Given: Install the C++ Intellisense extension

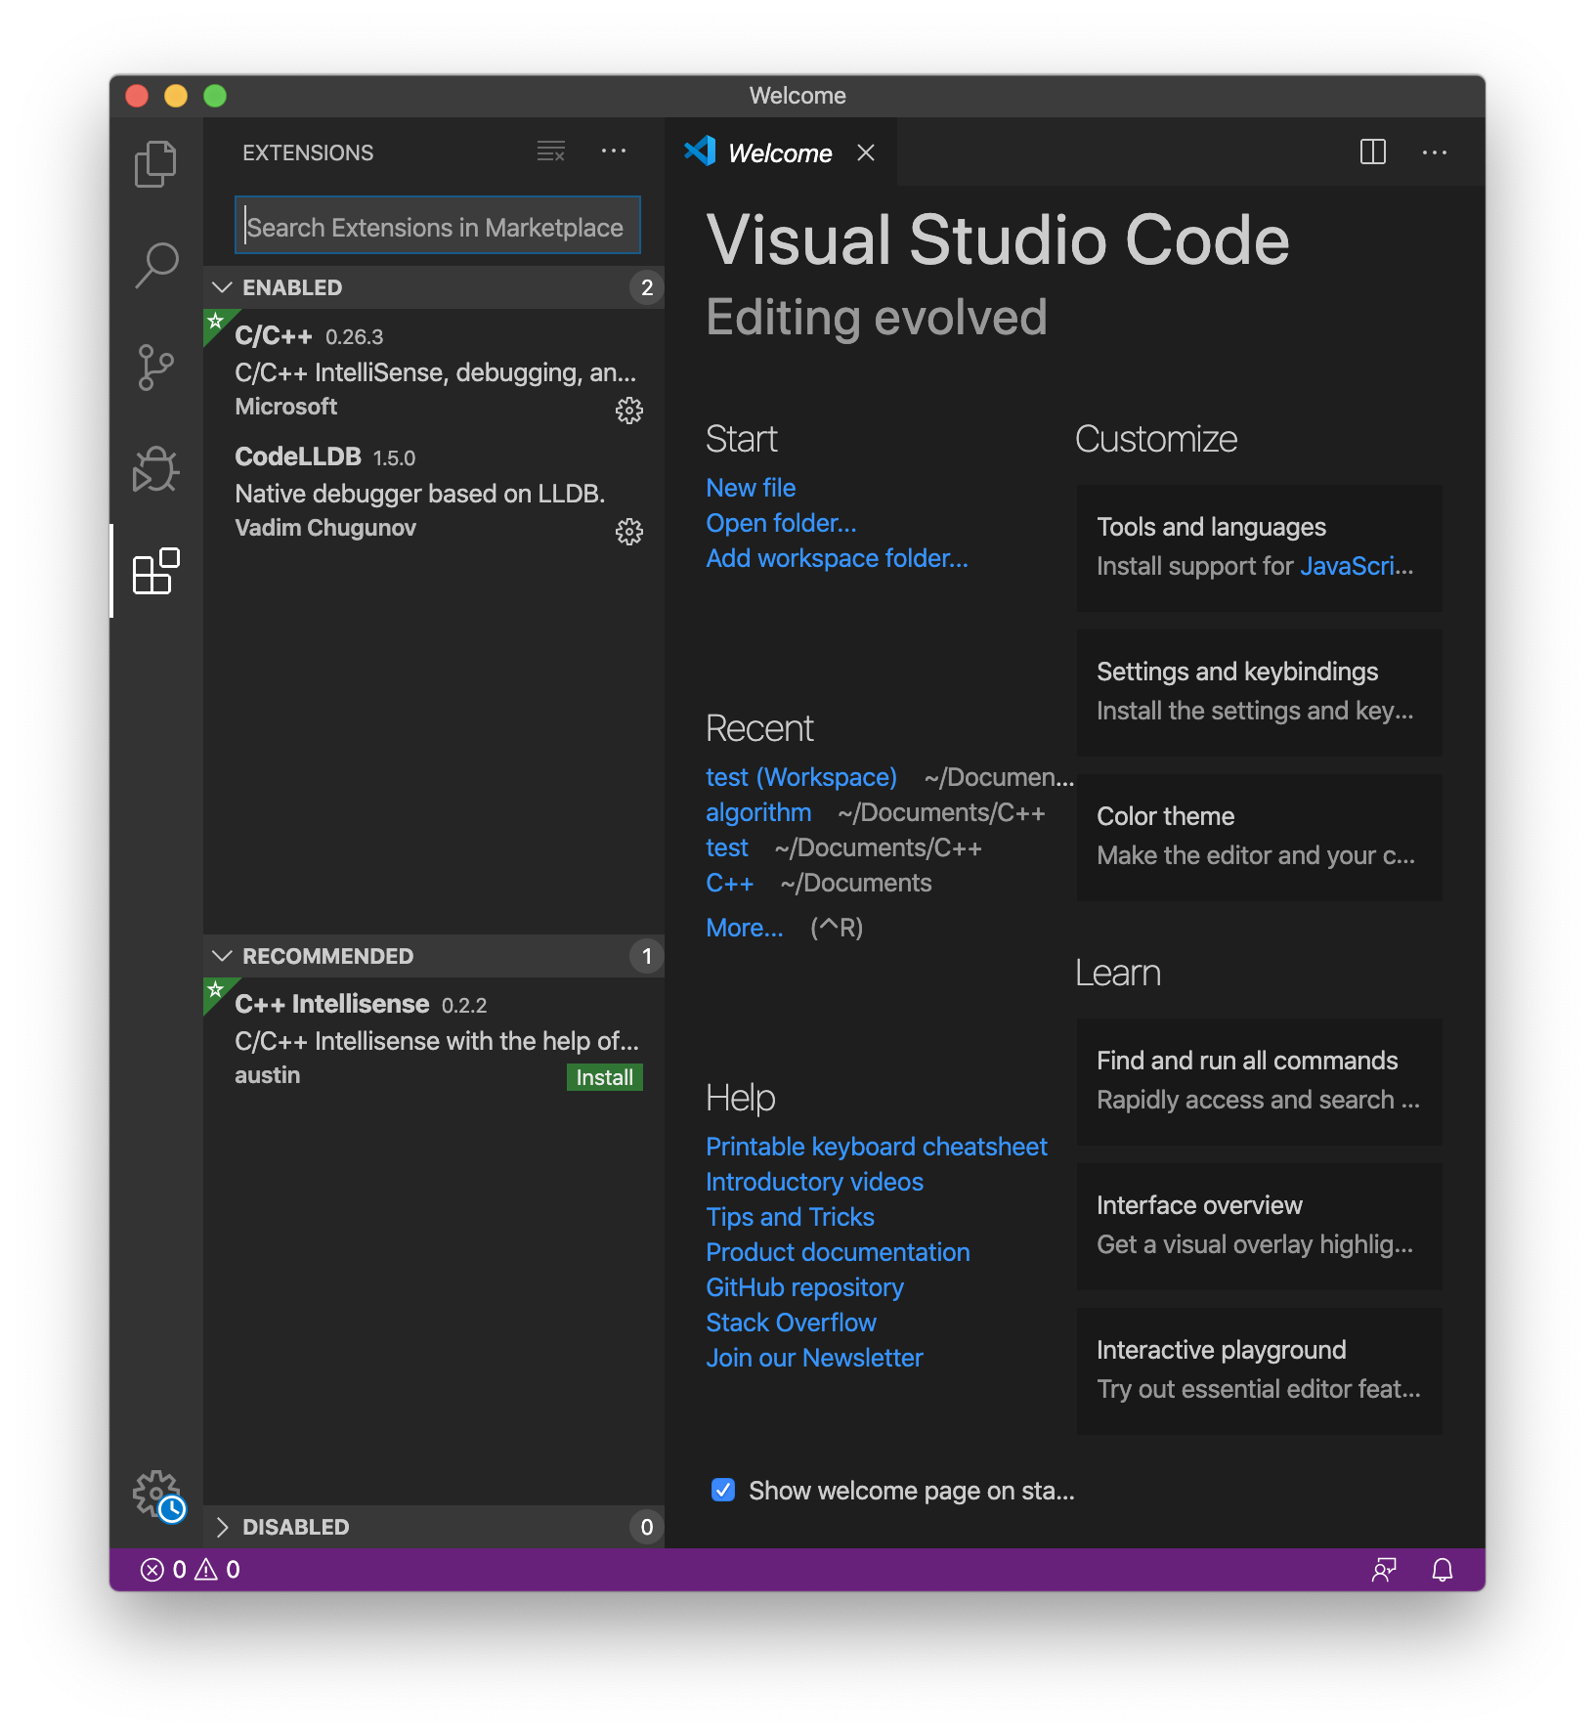Looking at the screenshot, I should [x=605, y=1077].
